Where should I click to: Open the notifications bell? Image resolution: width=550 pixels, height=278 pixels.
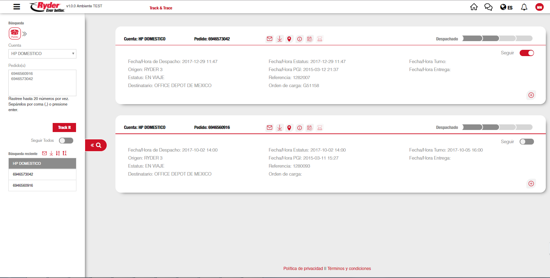coord(524,7)
